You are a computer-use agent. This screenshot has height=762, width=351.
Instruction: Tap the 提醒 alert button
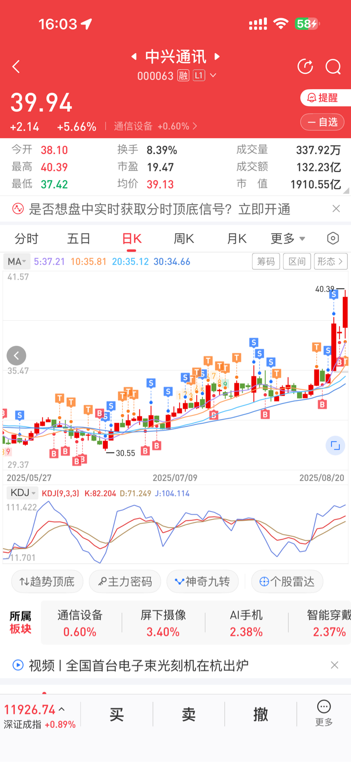coord(325,97)
